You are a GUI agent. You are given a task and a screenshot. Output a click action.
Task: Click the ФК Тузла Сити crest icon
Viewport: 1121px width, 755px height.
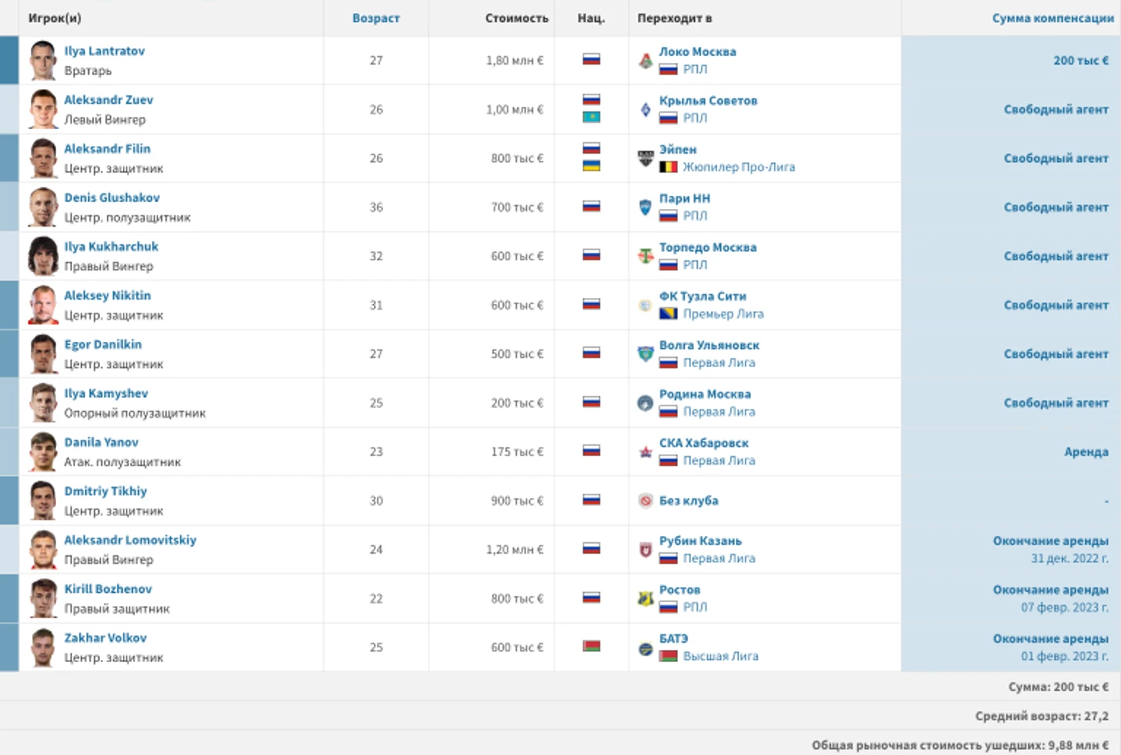[646, 305]
